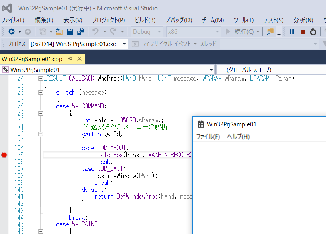The width and height of the screenshot is (326, 234).
Task: Stop debugging with the red square icon
Action: pyautogui.click(x=303, y=32)
